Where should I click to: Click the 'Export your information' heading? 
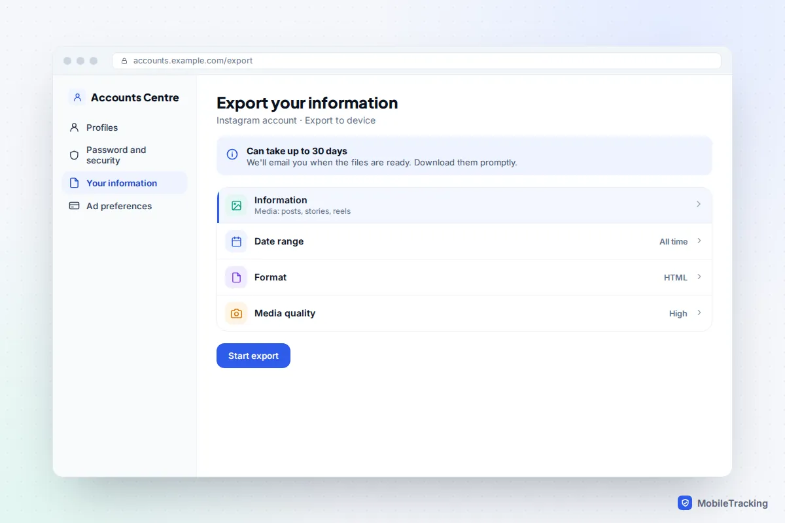pyautogui.click(x=307, y=103)
